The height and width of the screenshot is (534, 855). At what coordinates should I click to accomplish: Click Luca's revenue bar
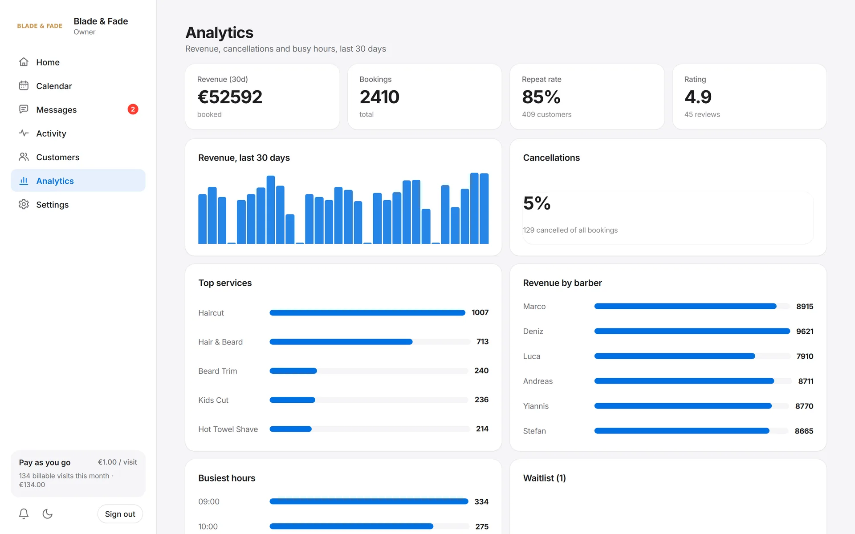(692, 356)
